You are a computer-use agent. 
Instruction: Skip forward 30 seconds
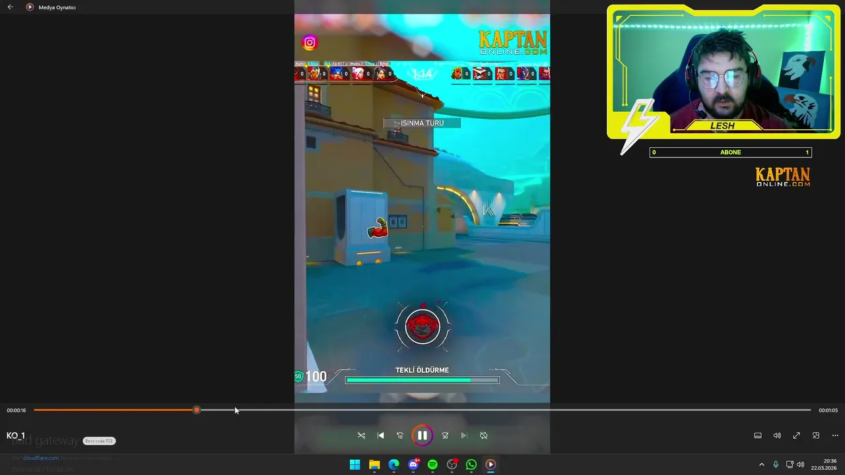click(x=445, y=435)
